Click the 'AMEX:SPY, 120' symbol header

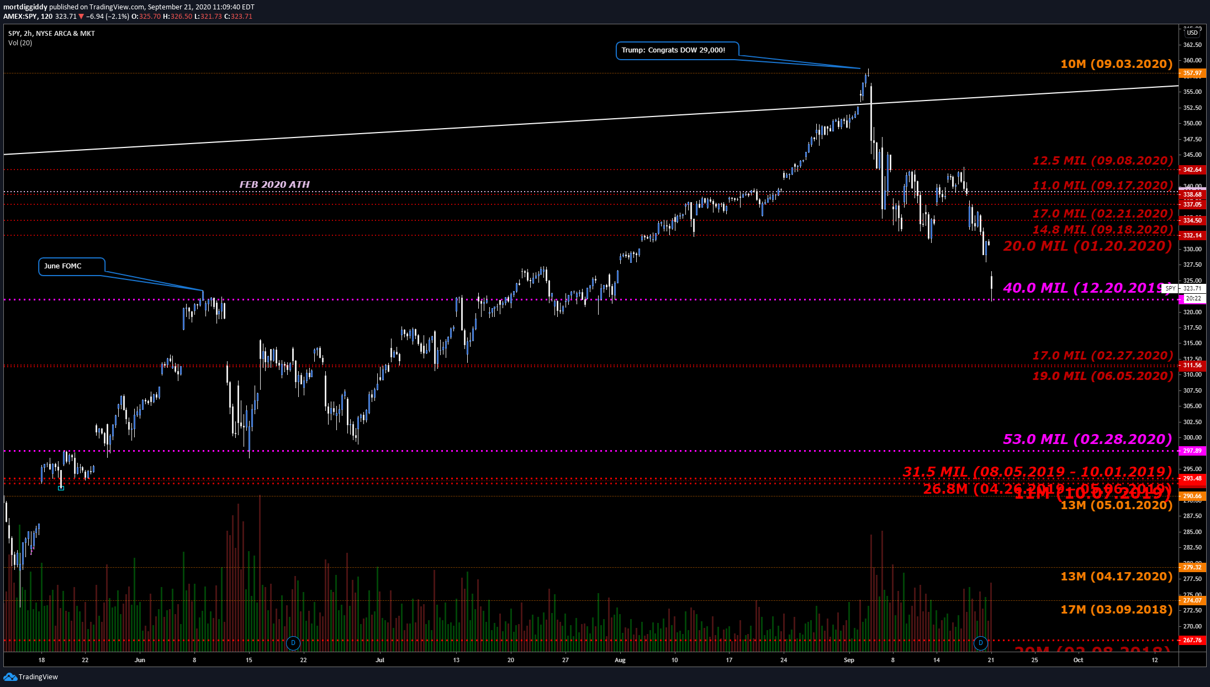(28, 17)
